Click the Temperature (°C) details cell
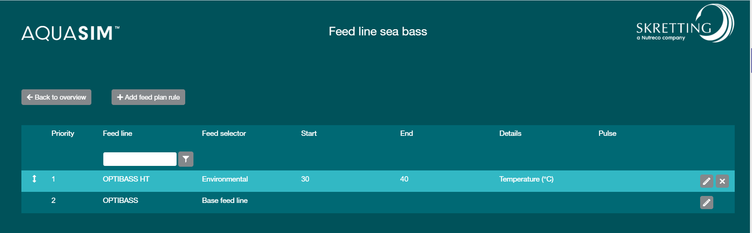The width and height of the screenshot is (752, 233). [x=526, y=179]
